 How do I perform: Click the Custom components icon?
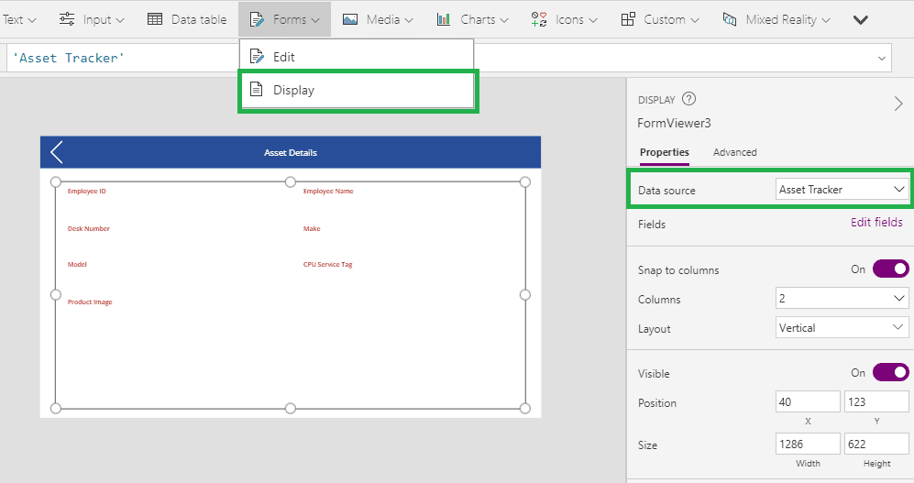point(628,19)
